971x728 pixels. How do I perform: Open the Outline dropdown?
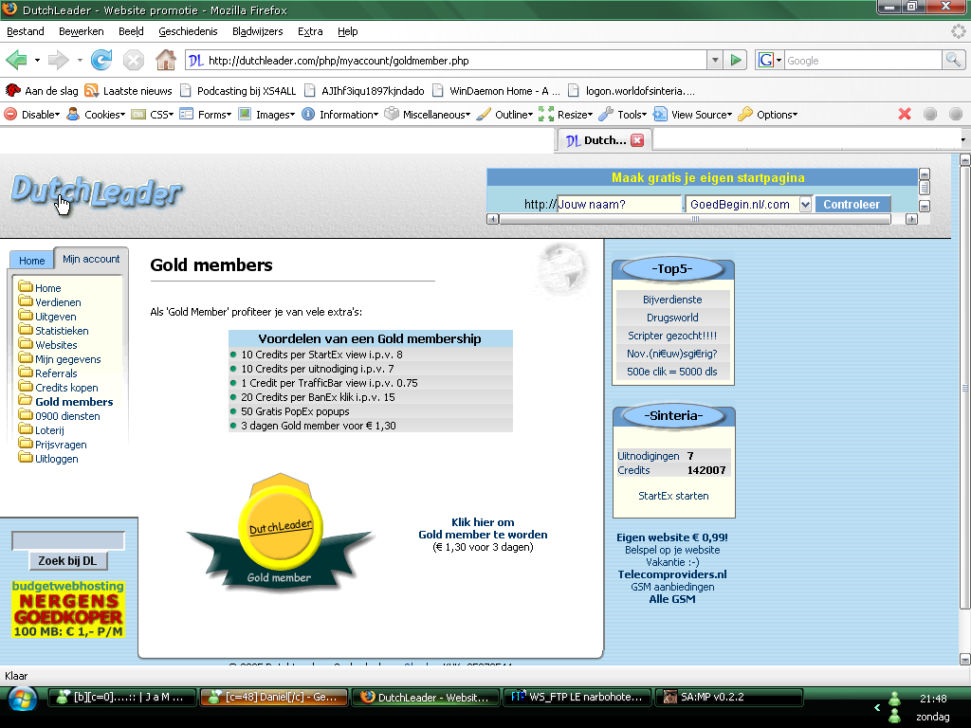click(x=504, y=115)
